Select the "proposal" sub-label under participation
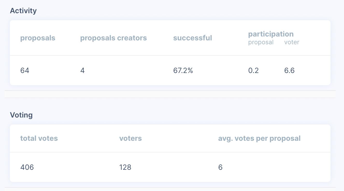Screen dimensions: 344x191 click(x=261, y=42)
